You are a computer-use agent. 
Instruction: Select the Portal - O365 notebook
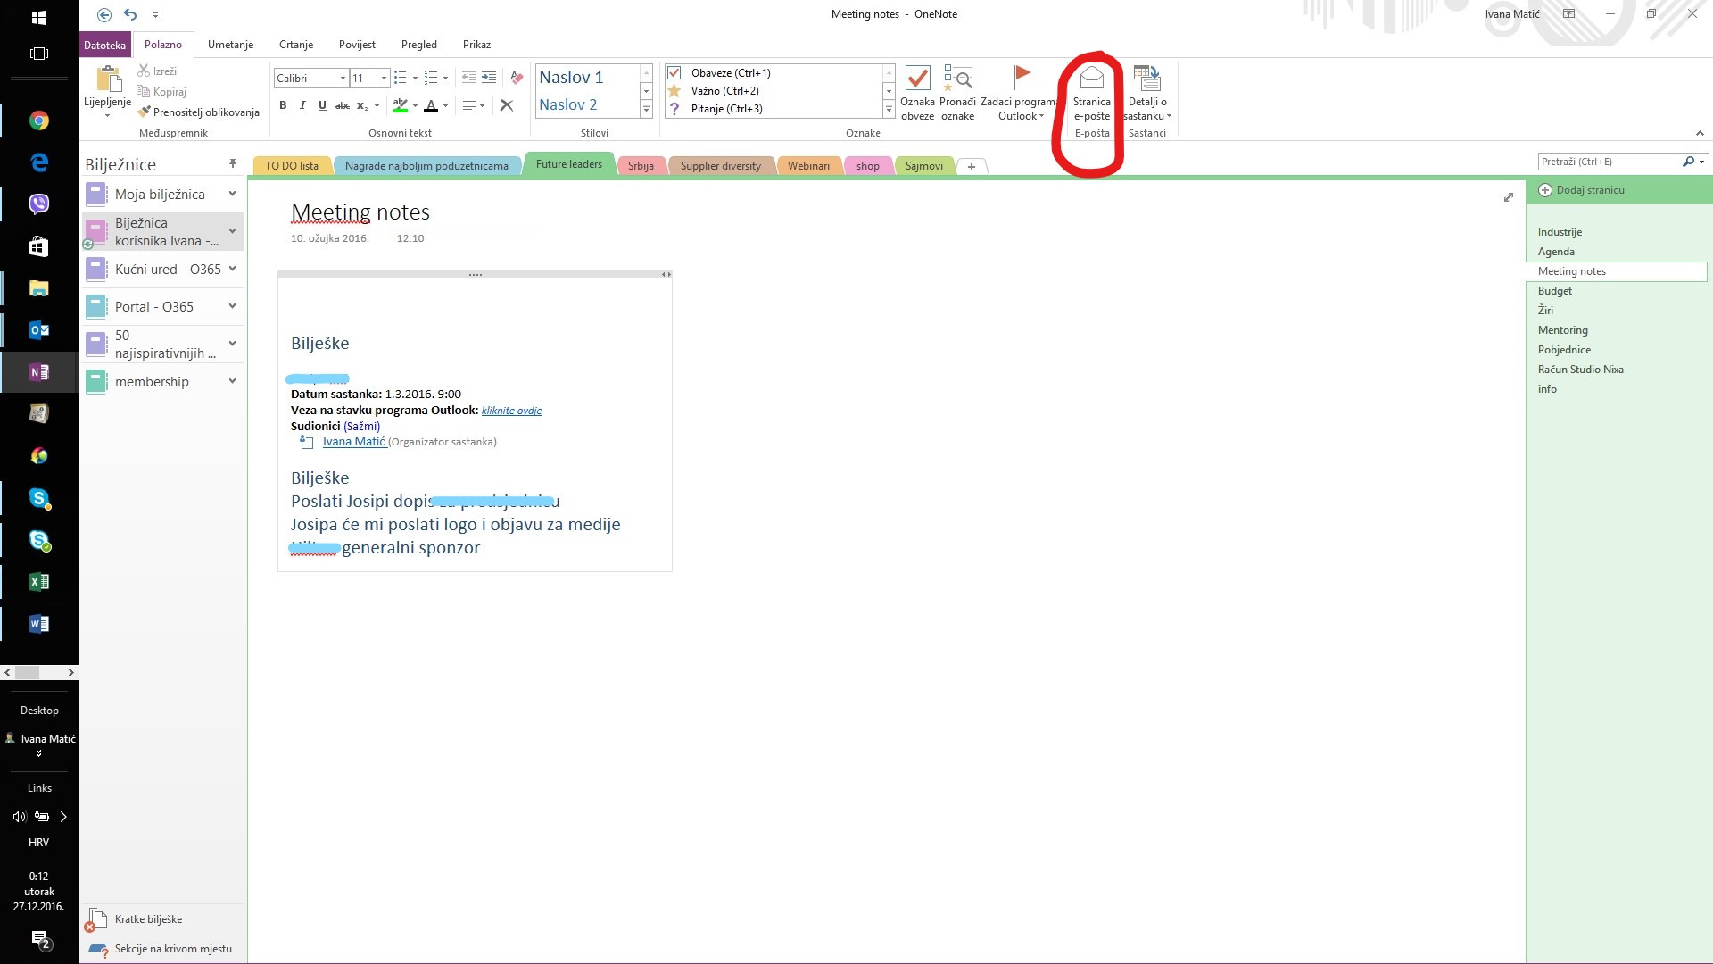coord(153,306)
